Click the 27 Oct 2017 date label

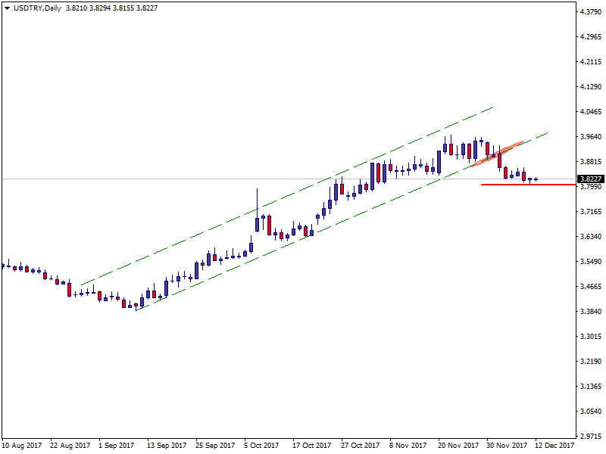(360, 446)
